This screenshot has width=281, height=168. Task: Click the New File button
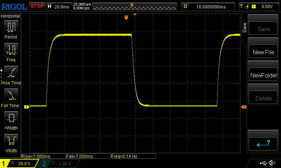point(263,51)
